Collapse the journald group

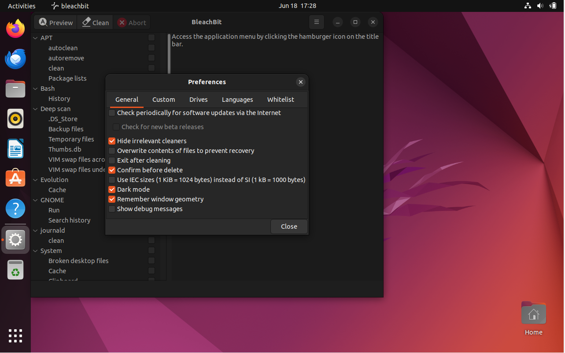click(x=36, y=230)
